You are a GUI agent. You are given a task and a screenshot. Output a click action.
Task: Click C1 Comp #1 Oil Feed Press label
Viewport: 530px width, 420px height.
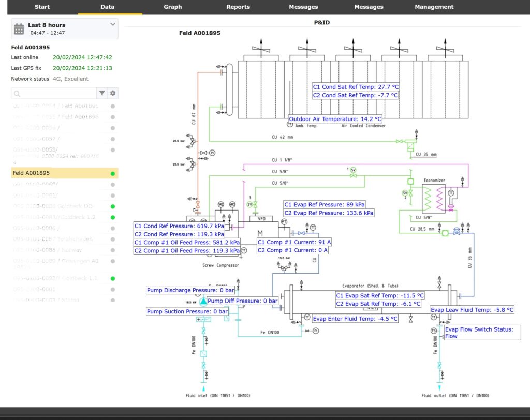[187, 242]
